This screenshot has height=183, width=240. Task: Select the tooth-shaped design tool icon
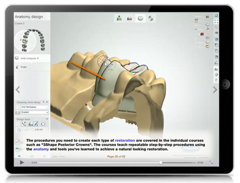pyautogui.click(x=43, y=123)
